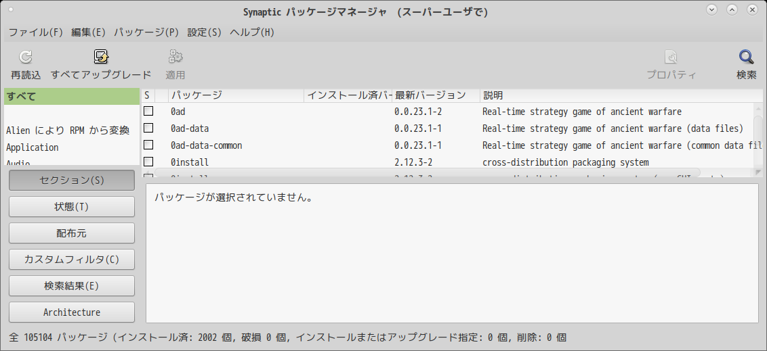Viewport: 767px width, 351px height.
Task: Click the 適用 apply gears icon
Action: [175, 57]
